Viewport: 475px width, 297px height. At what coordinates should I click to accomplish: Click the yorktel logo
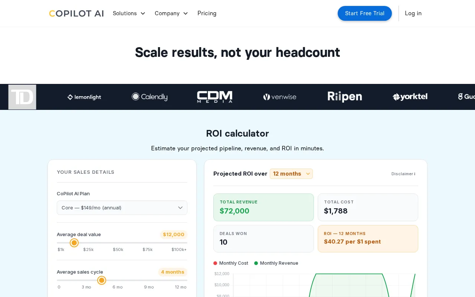[x=410, y=97]
